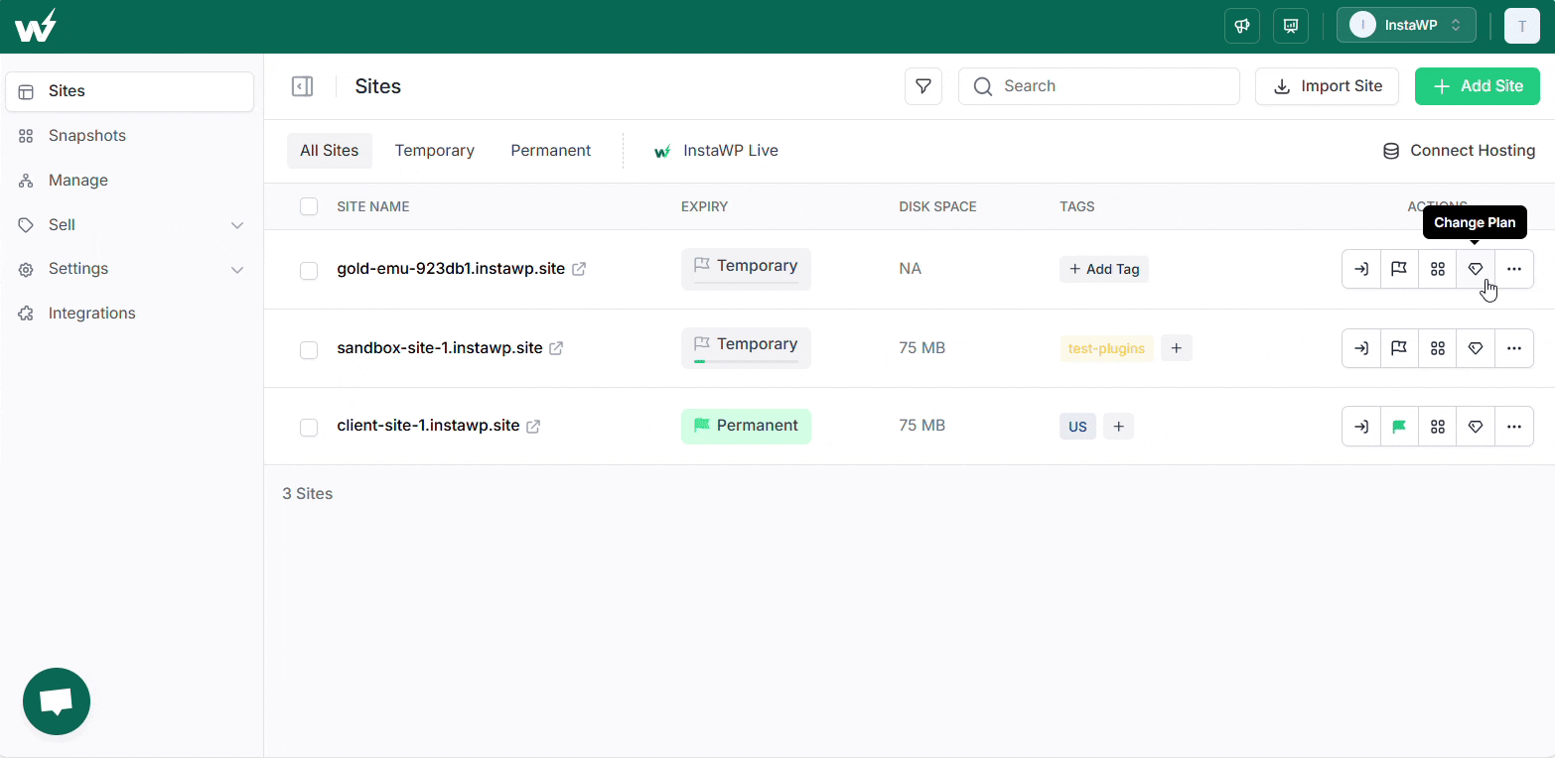Expand the Sell sidebar chevron
This screenshot has width=1555, height=758.
(237, 225)
